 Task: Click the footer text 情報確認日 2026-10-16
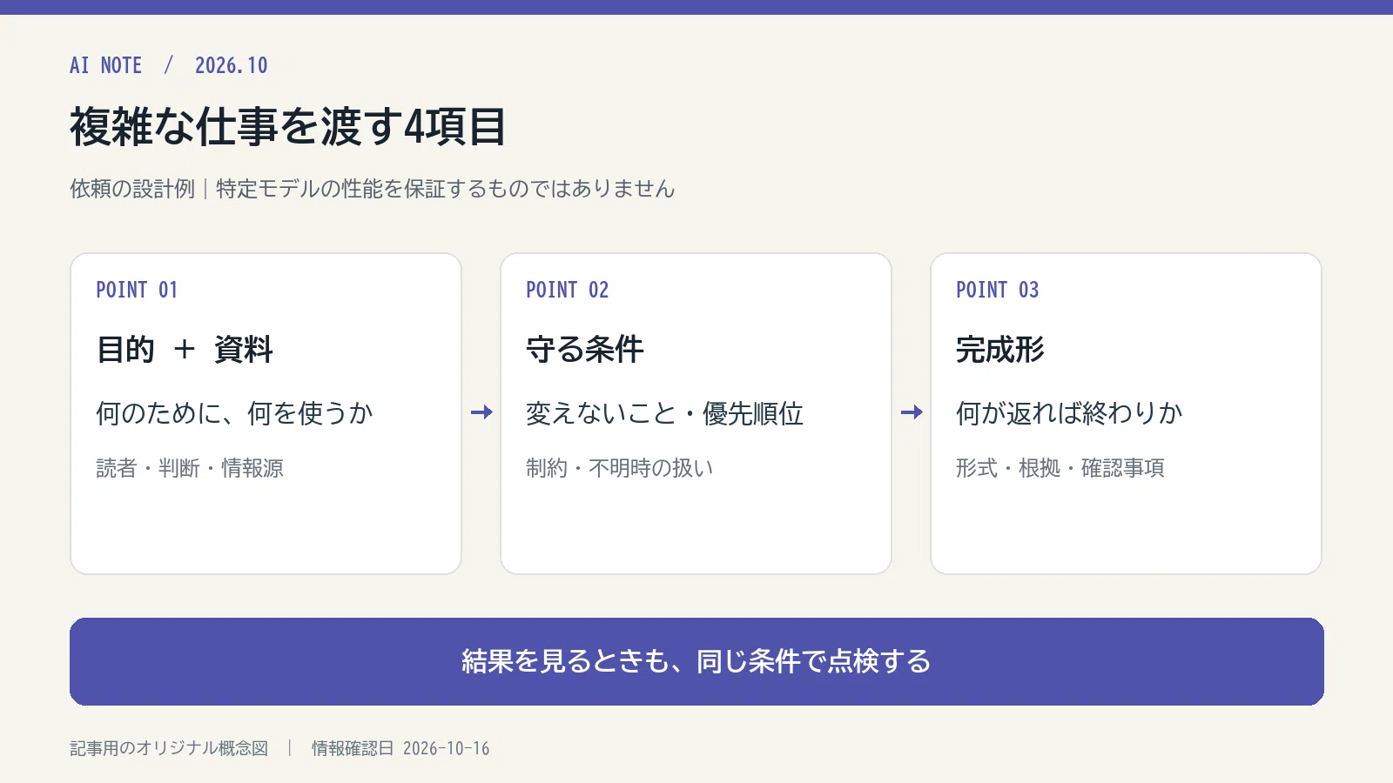tap(400, 748)
